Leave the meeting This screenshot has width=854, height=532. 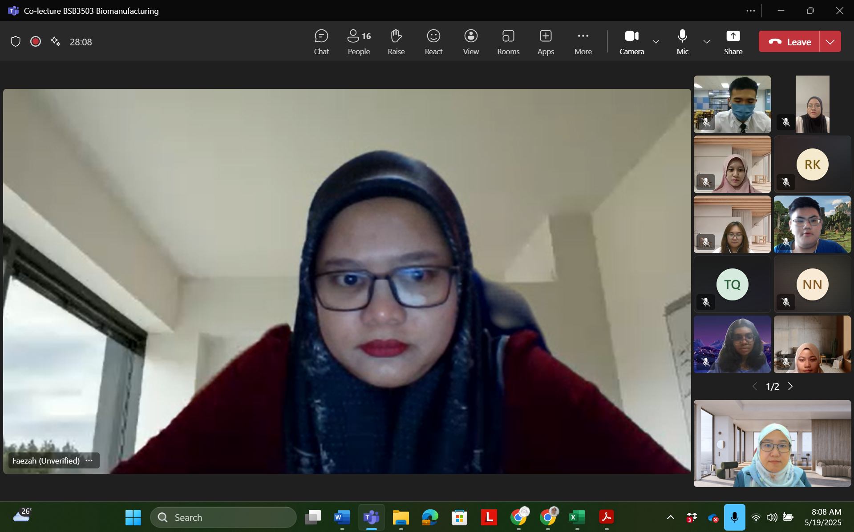point(789,42)
